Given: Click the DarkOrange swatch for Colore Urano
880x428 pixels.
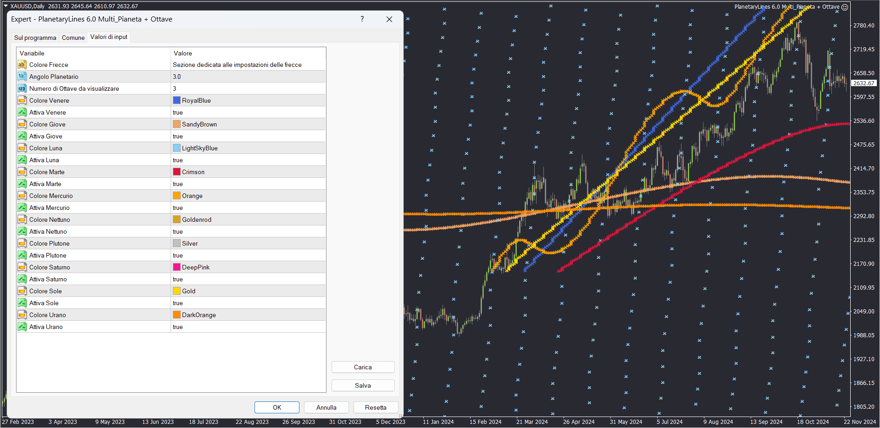Looking at the screenshot, I should 177,315.
